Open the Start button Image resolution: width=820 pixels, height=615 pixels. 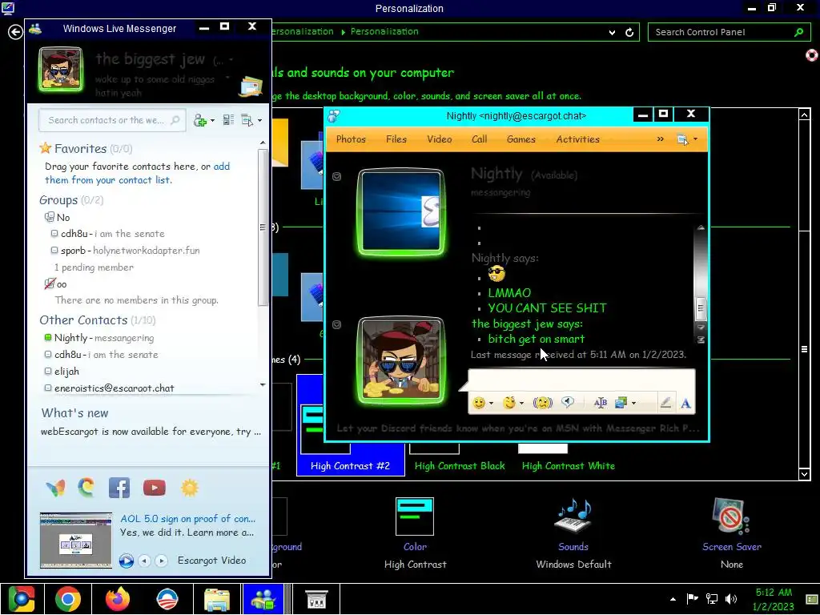tap(21, 599)
